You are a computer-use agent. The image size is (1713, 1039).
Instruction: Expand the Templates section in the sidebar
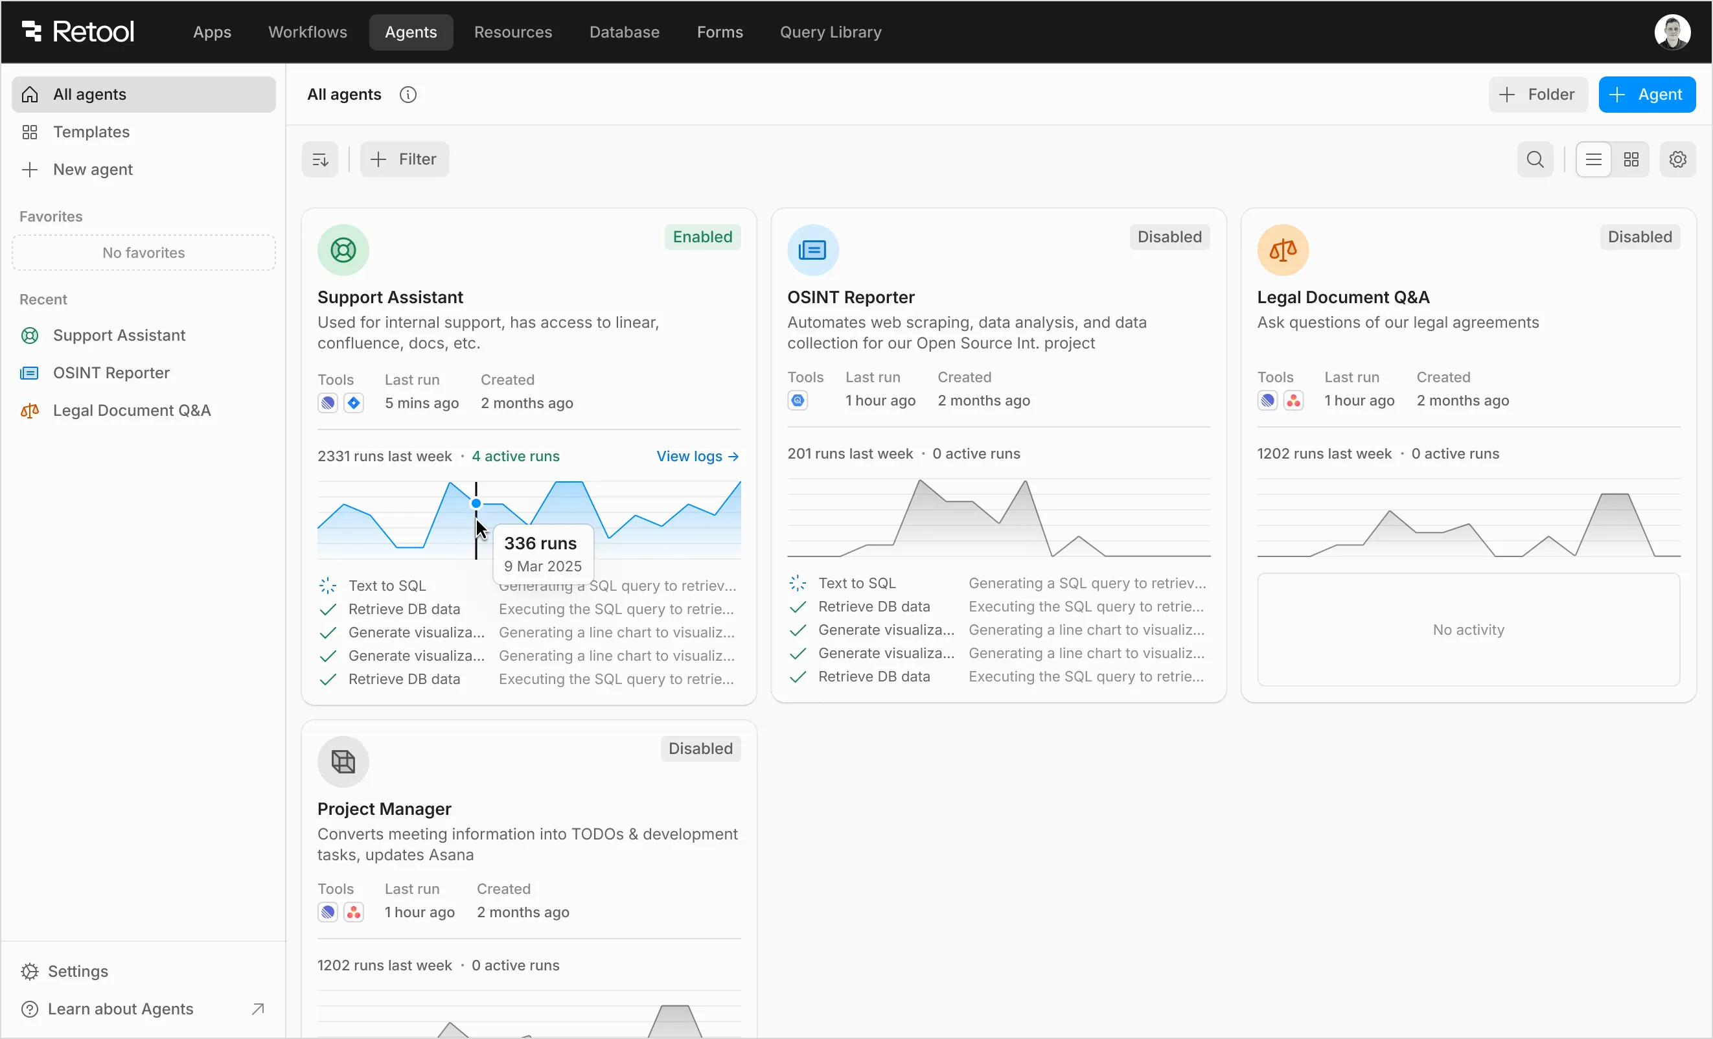(x=91, y=131)
